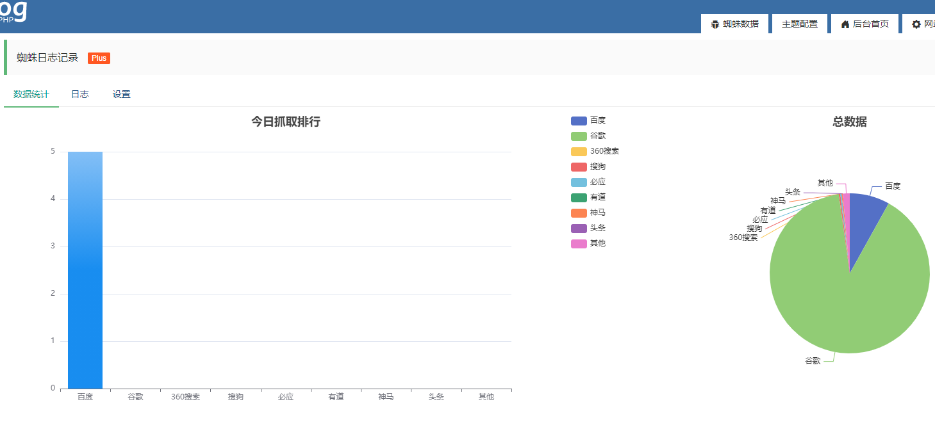Screen dimensions: 935x443
Task: Open the 主题配置 nav tab
Action: [800, 24]
